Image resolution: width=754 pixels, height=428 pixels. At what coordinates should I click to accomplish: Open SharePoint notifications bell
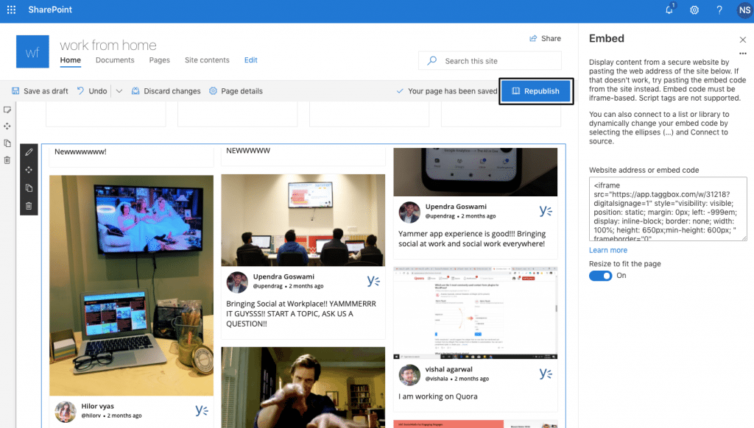point(669,10)
